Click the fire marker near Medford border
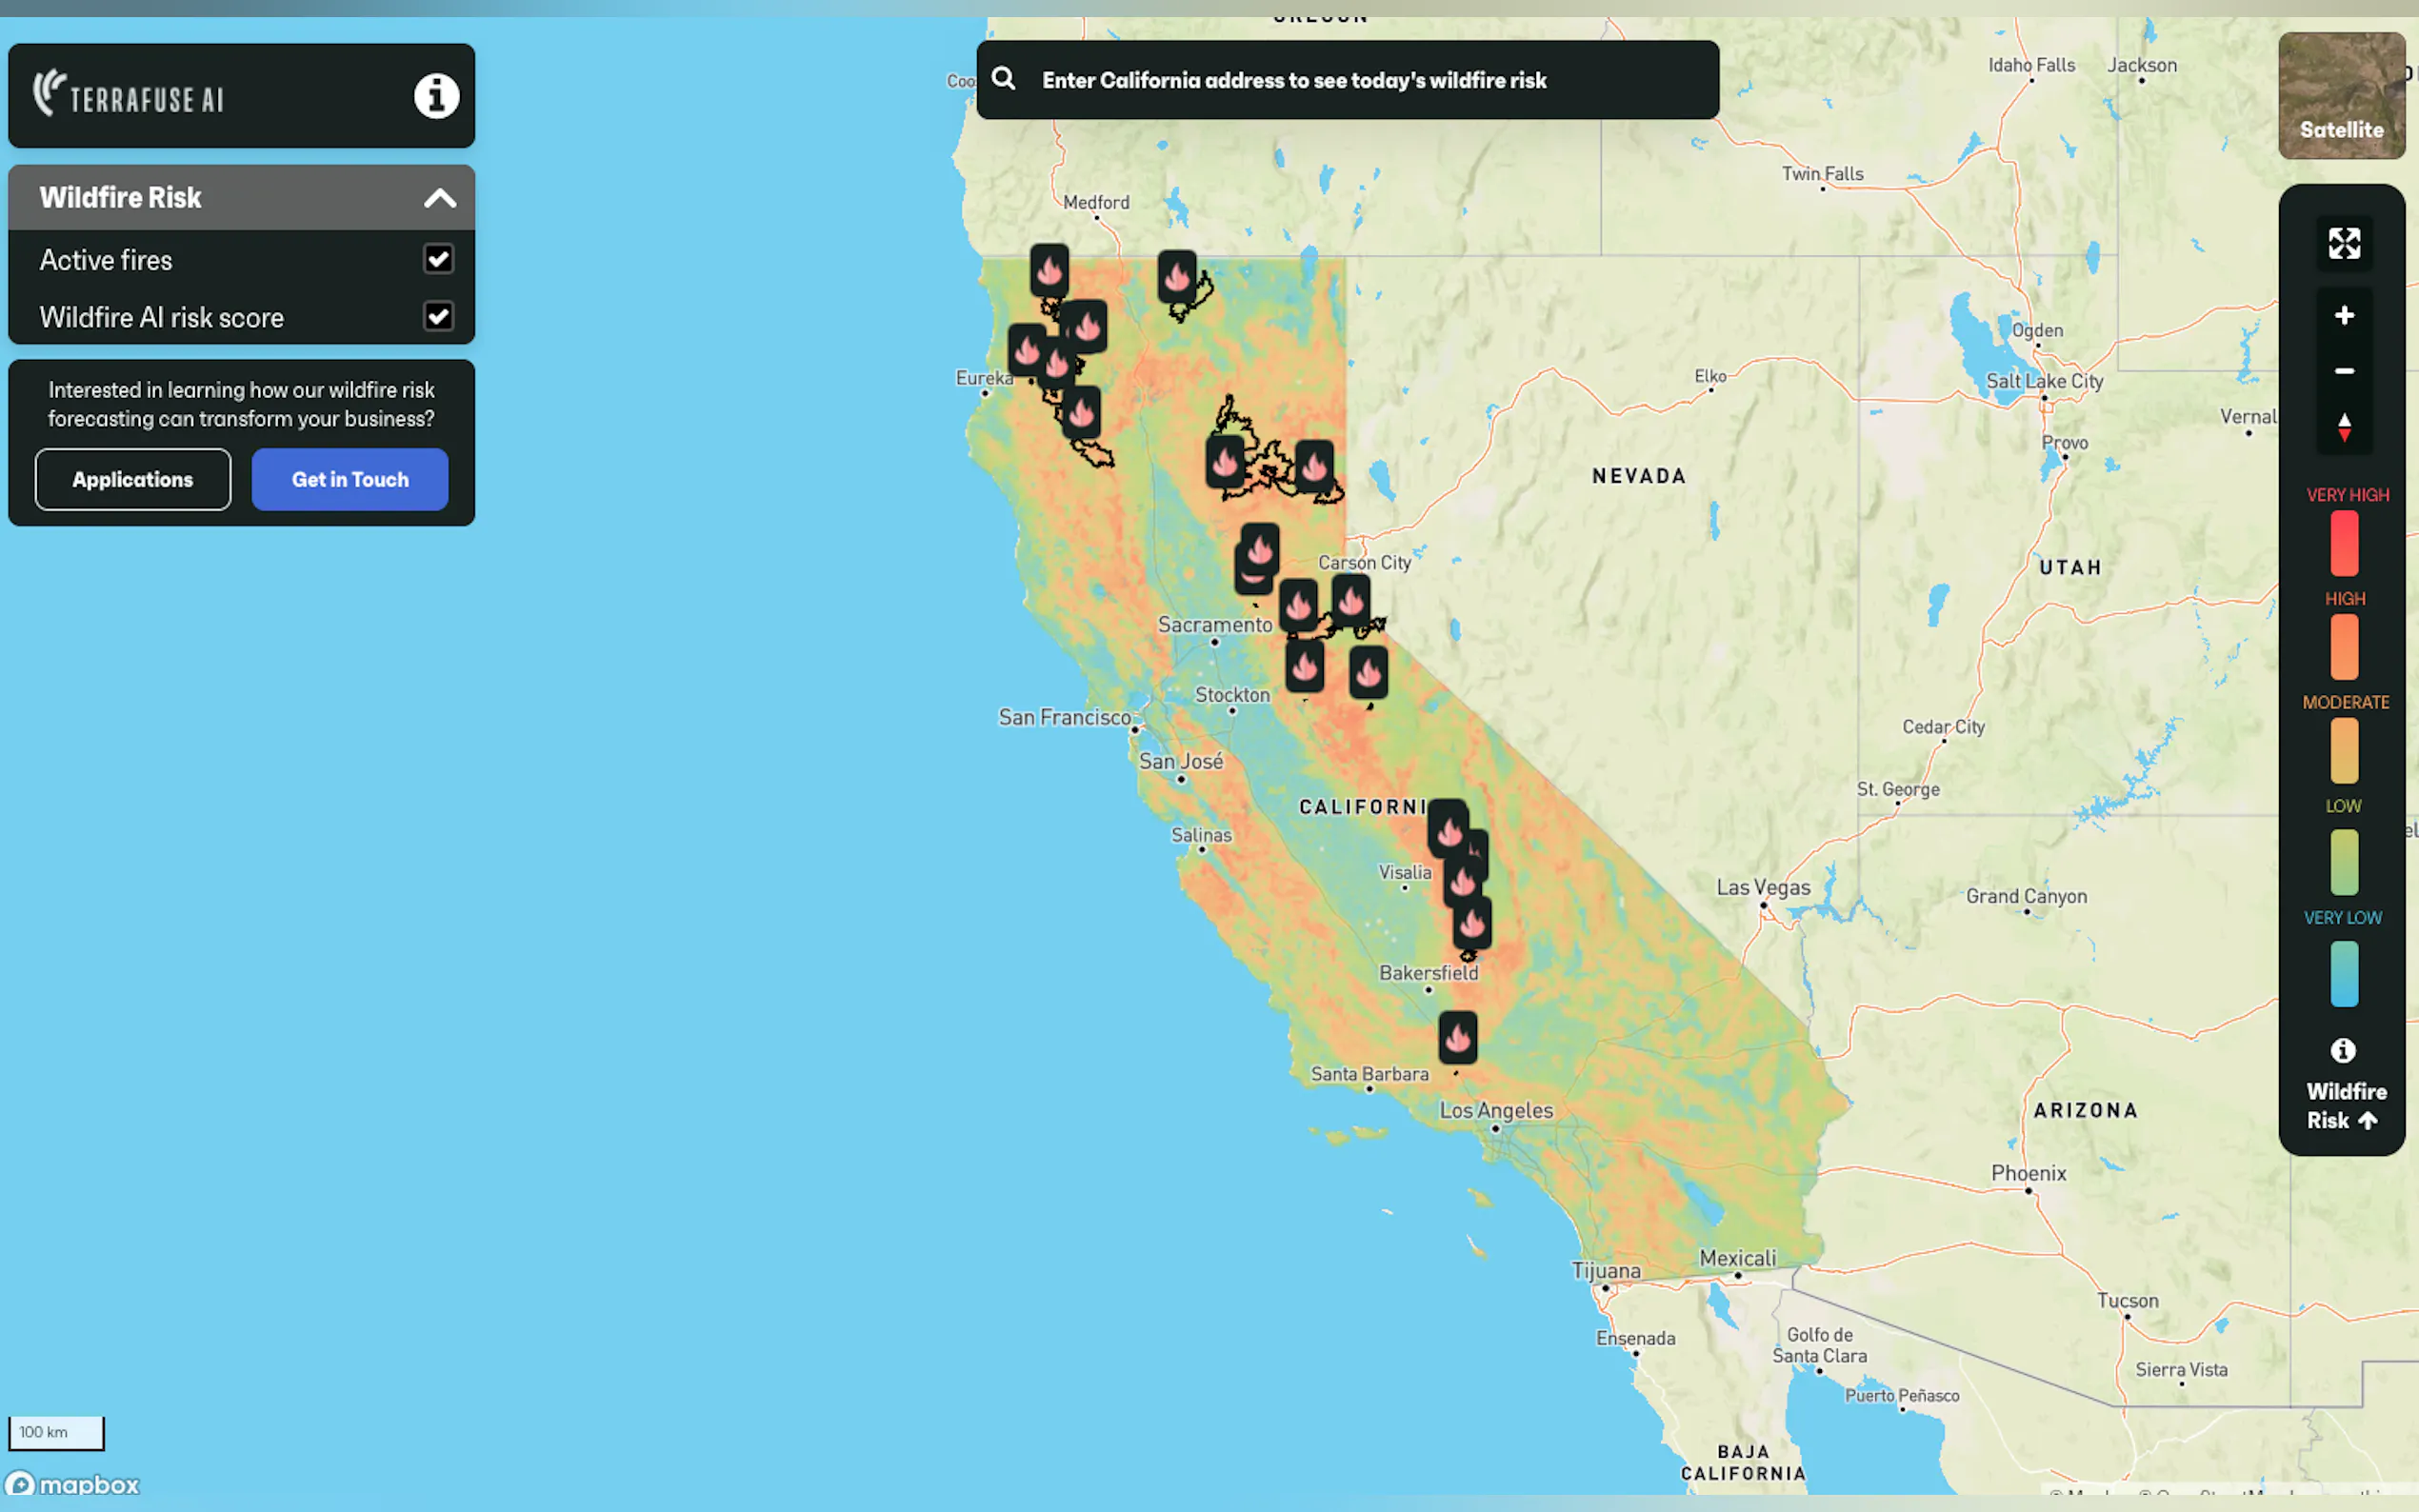Screen dimensions: 2419x1512 pos(1049,270)
